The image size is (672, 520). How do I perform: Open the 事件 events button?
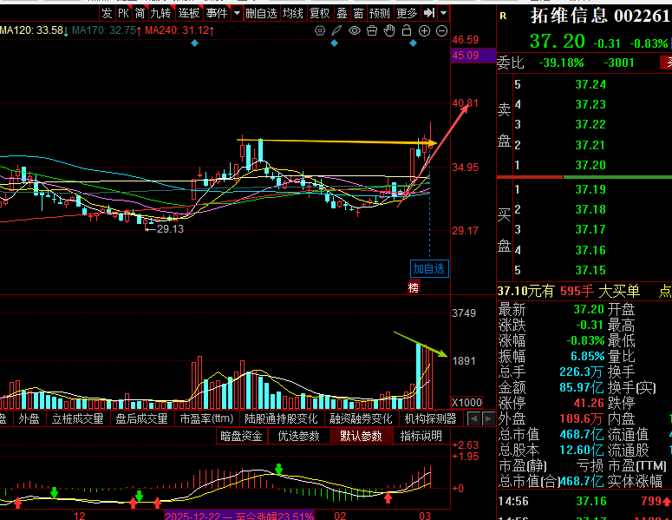(x=217, y=13)
